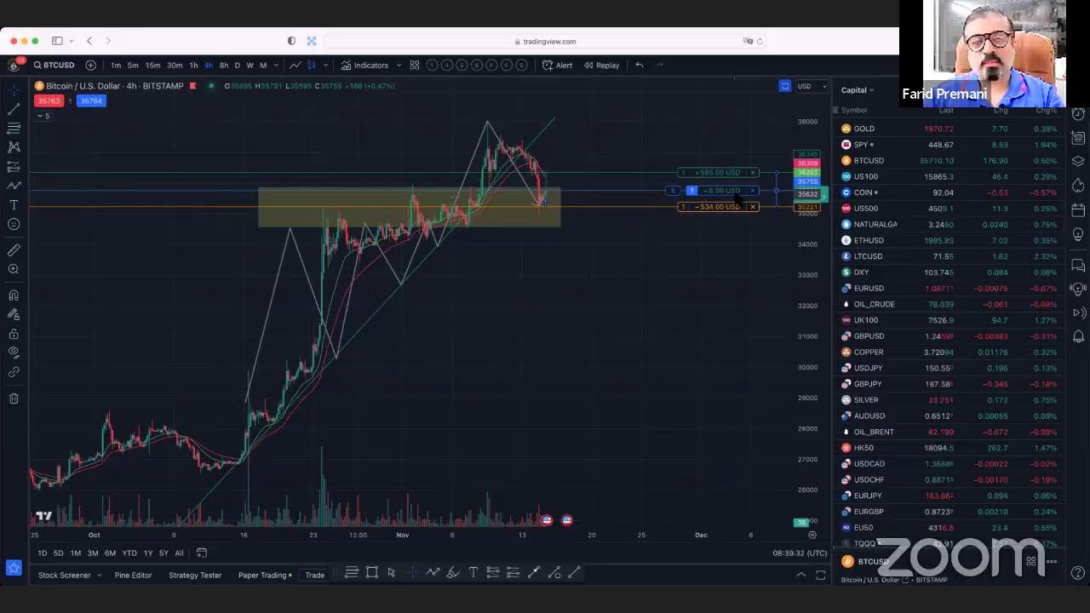Open the Pine Editor tab
This screenshot has height=613, width=1090.
coord(133,576)
